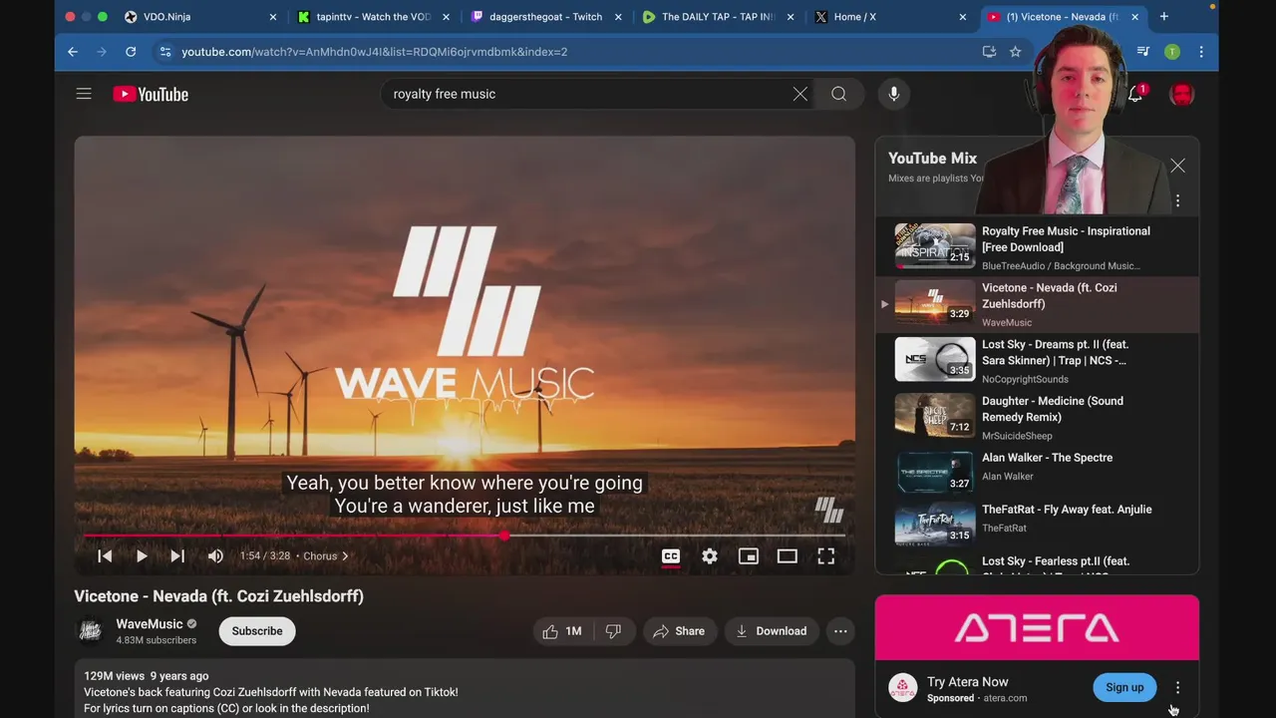Click the Atera pink ad banner

point(1037,628)
